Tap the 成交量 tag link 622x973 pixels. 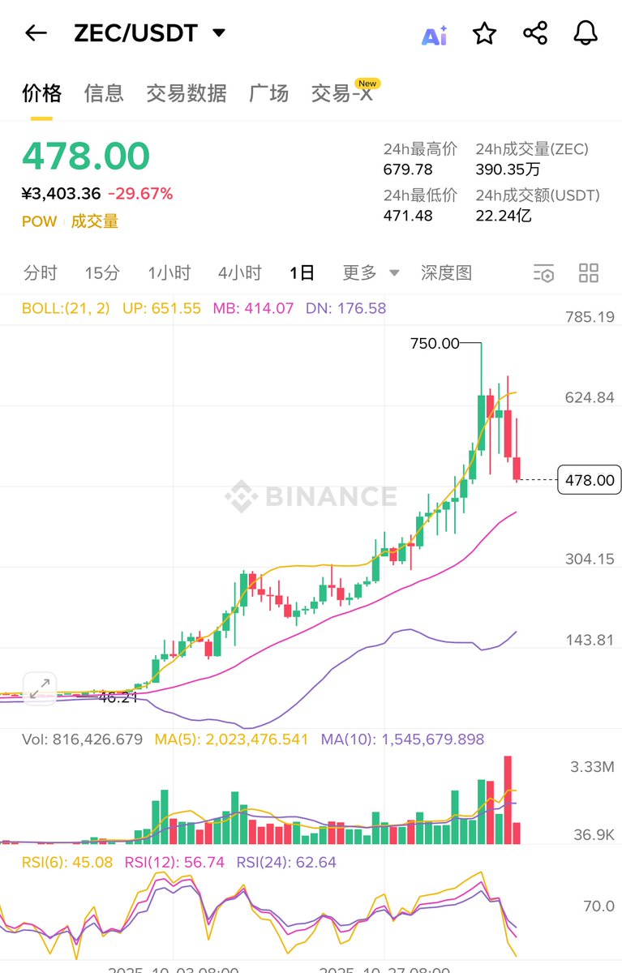pyautogui.click(x=94, y=221)
